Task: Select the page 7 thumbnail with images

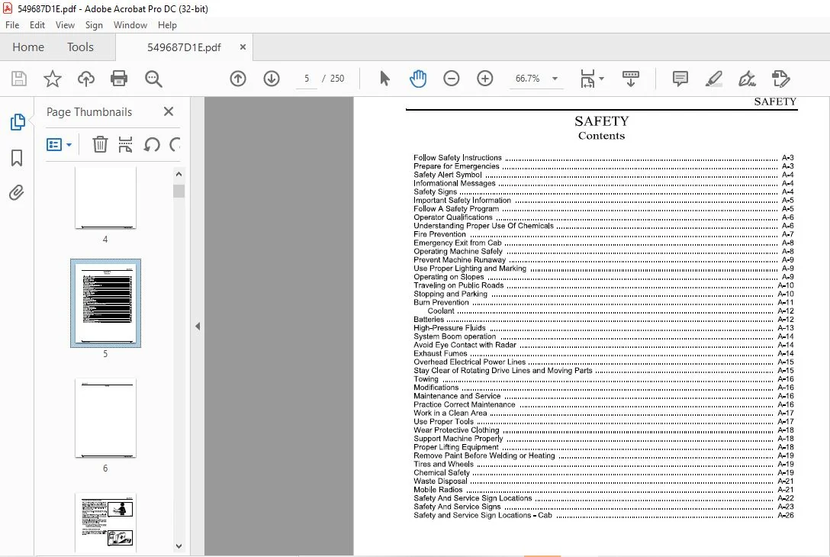Action: 105,523
